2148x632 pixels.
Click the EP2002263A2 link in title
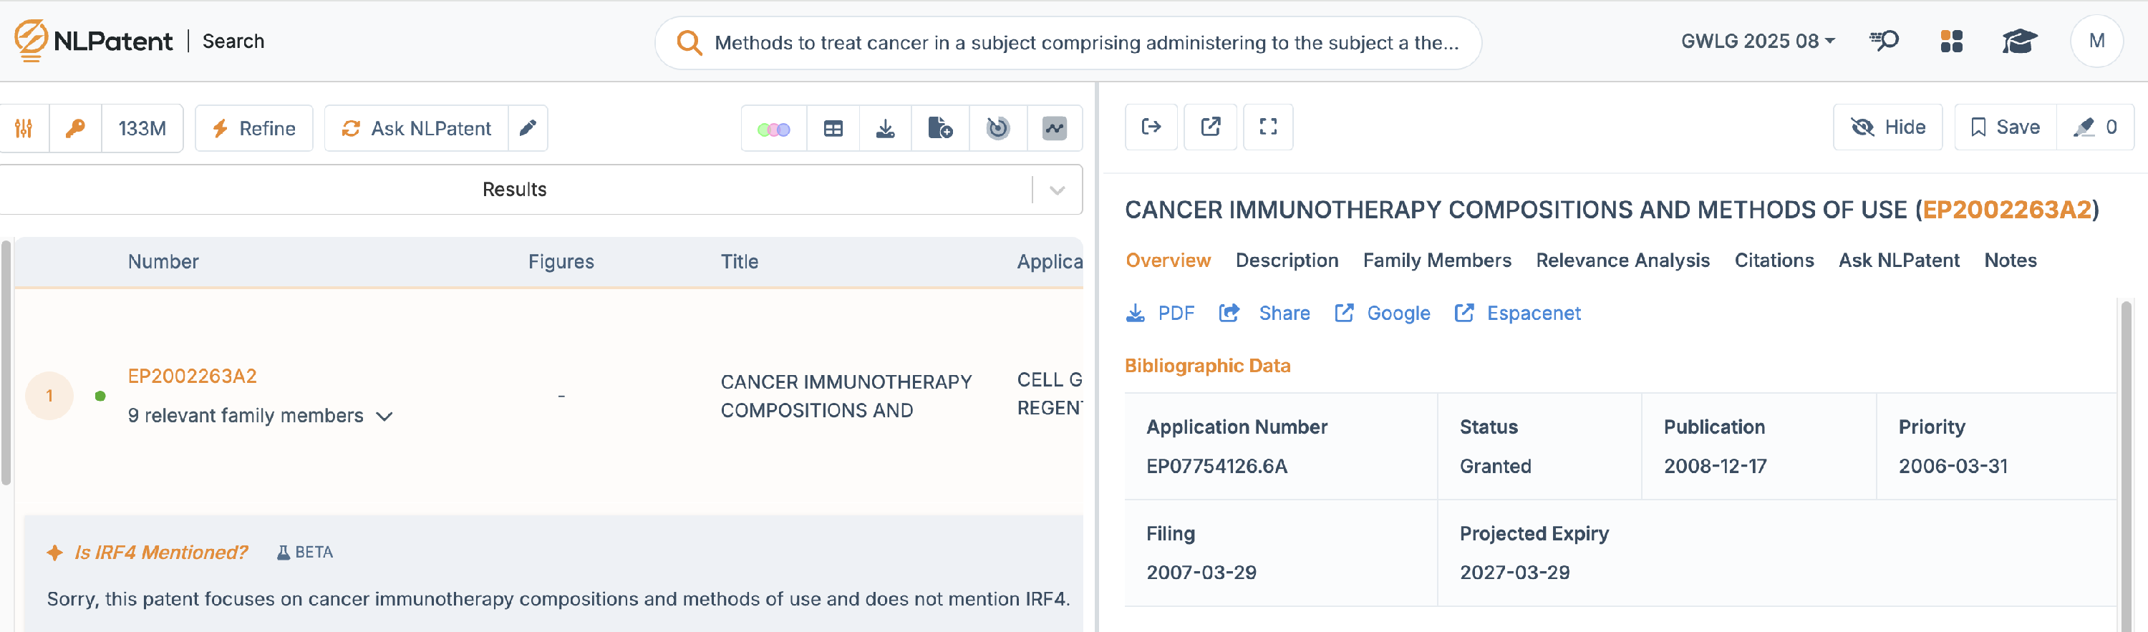(2006, 210)
